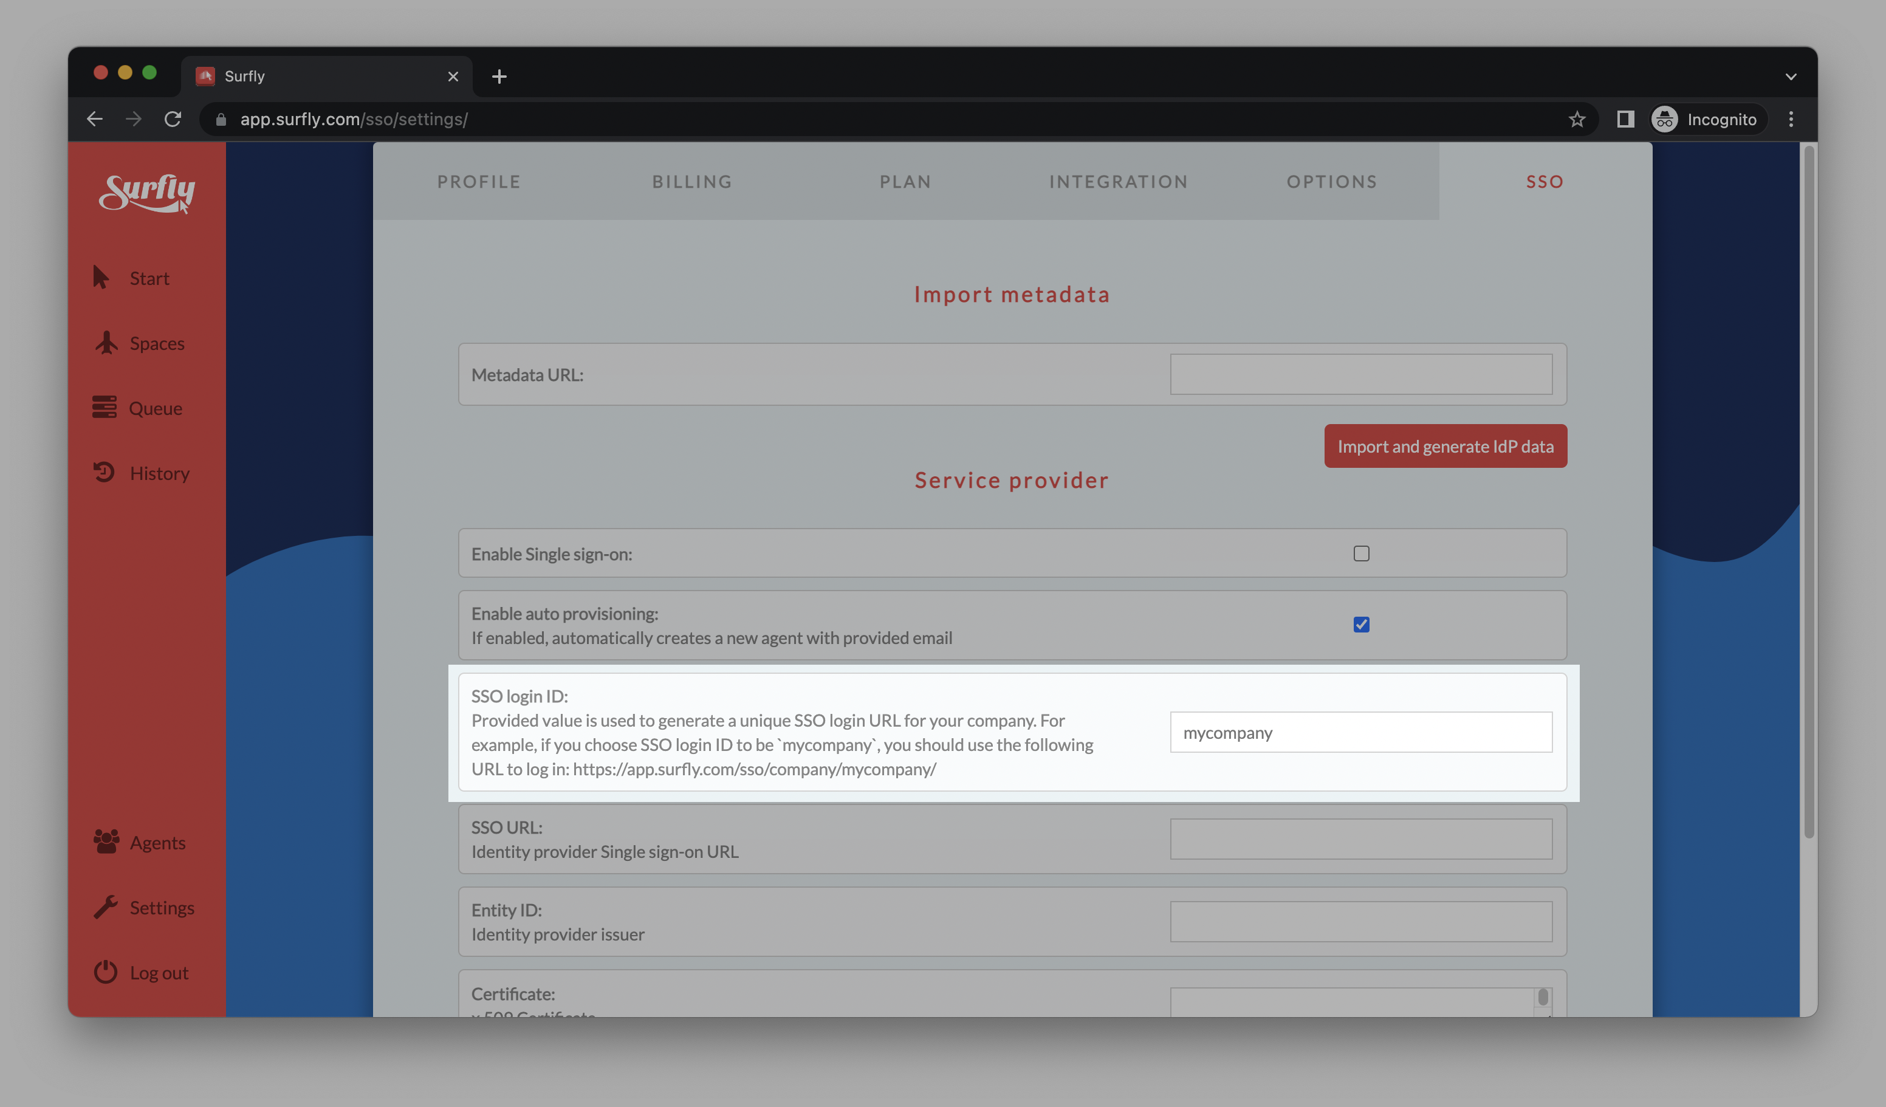
Task: Open Agents via the people icon
Action: [106, 841]
